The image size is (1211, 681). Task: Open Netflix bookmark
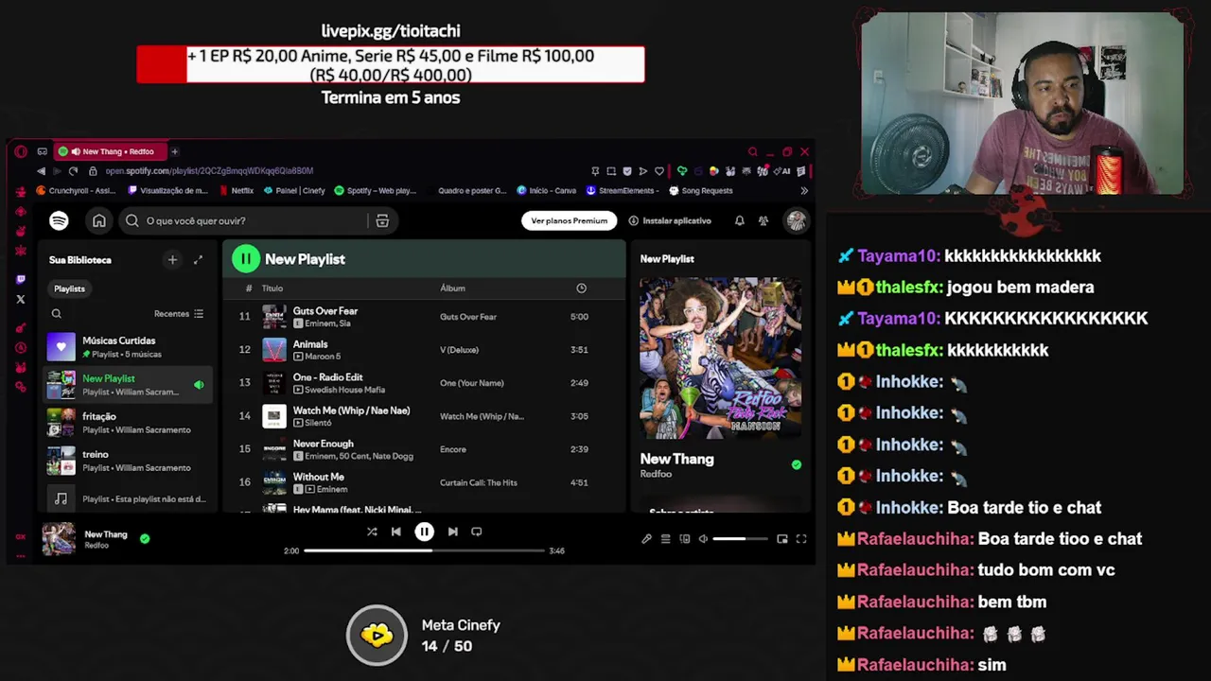pyautogui.click(x=236, y=190)
